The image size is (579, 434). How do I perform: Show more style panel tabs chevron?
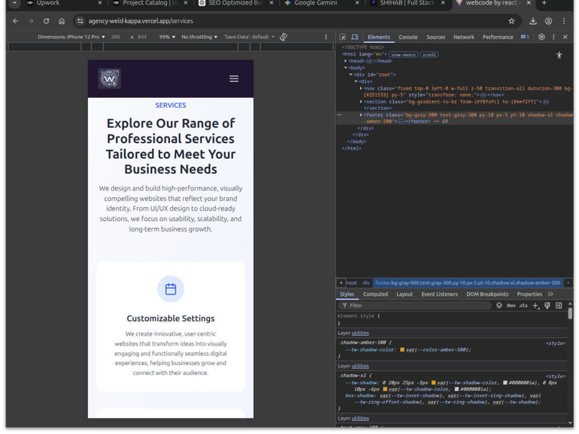pos(551,294)
